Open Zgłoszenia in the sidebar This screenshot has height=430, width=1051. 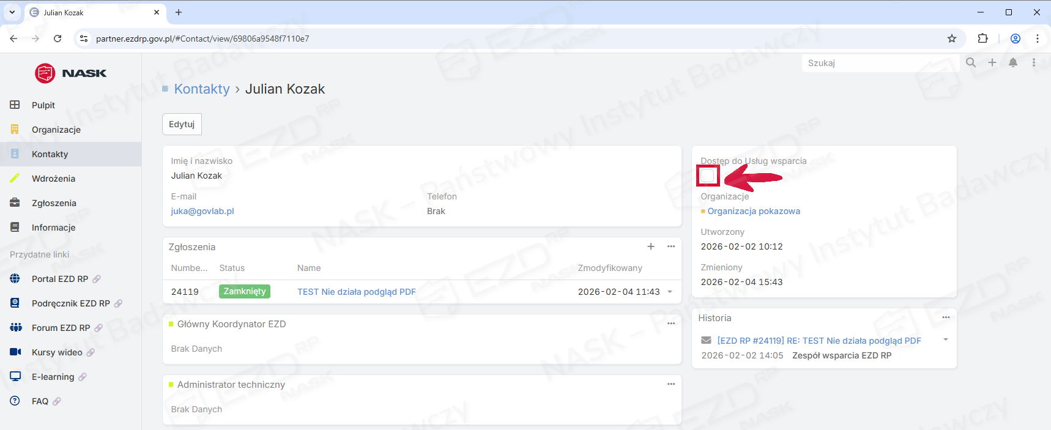pyautogui.click(x=54, y=203)
